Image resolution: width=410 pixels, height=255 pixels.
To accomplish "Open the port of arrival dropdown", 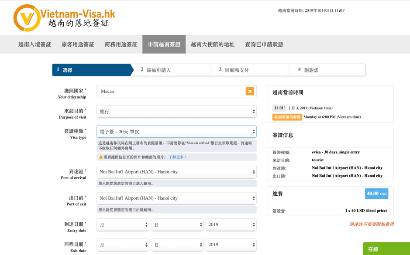I will pyautogui.click(x=176, y=172).
